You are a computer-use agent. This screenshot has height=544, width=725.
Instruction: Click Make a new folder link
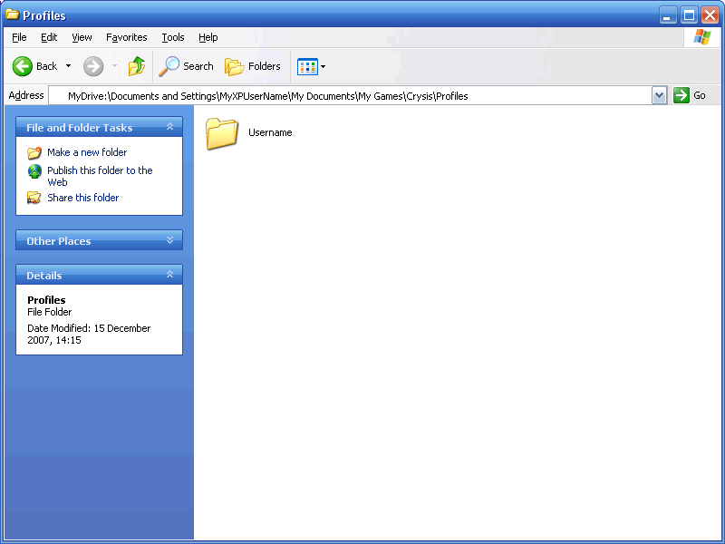(x=87, y=152)
